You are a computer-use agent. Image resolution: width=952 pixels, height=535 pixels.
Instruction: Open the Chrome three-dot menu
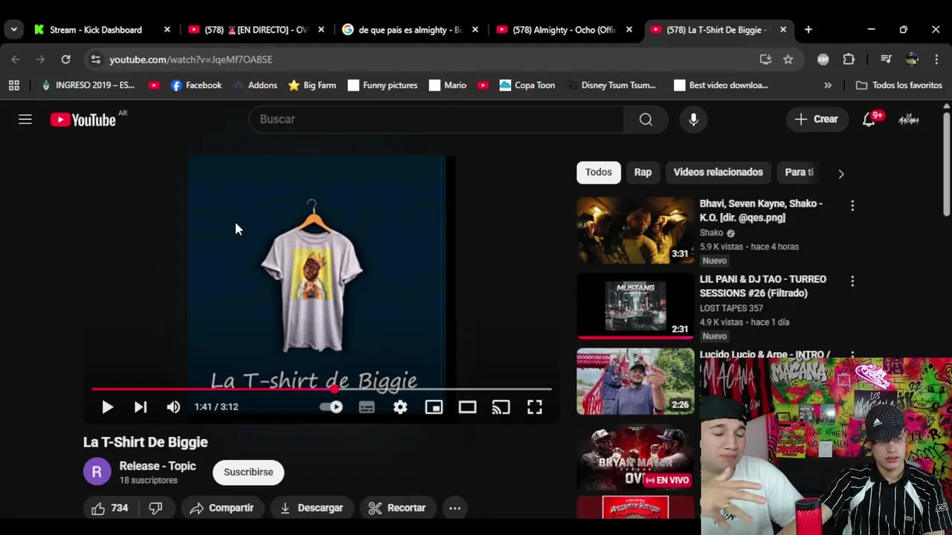(x=936, y=59)
